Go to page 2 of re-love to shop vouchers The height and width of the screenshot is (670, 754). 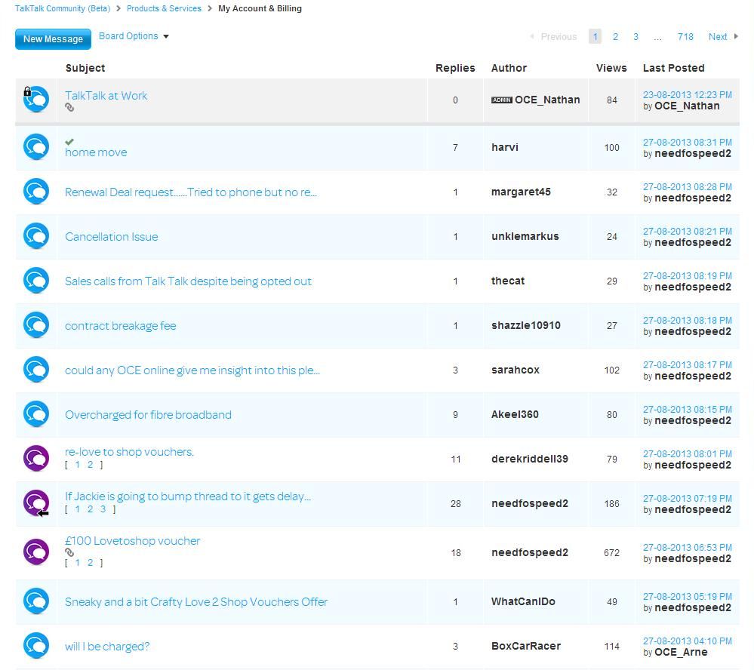click(90, 465)
